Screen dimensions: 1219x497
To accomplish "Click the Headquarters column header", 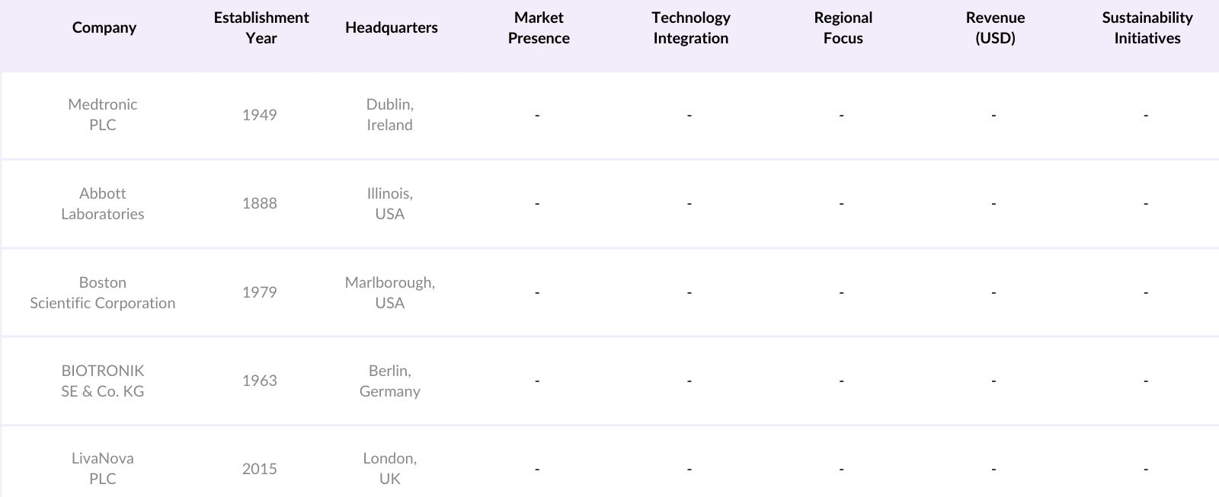I will pos(391,27).
